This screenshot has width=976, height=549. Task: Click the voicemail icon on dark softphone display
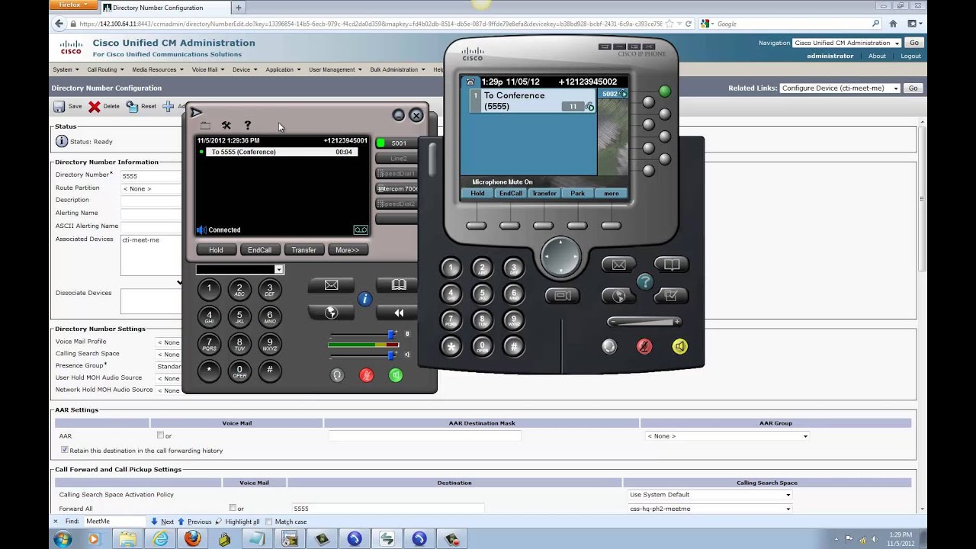[x=361, y=230]
